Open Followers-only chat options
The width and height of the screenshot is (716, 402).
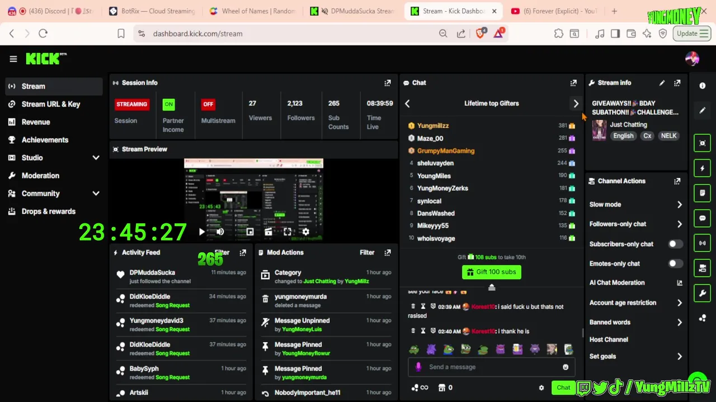635,224
